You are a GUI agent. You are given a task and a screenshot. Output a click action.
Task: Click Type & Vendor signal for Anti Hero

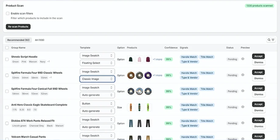point(190,110)
